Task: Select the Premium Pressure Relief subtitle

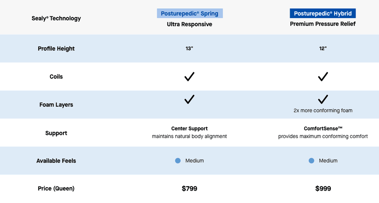Action: 323,24
